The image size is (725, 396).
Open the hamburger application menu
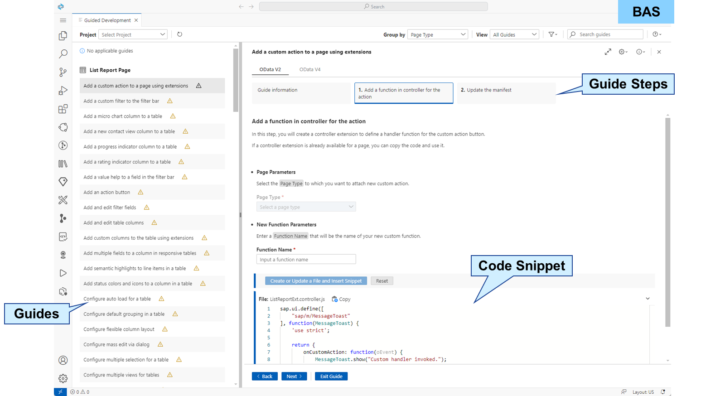pos(63,20)
